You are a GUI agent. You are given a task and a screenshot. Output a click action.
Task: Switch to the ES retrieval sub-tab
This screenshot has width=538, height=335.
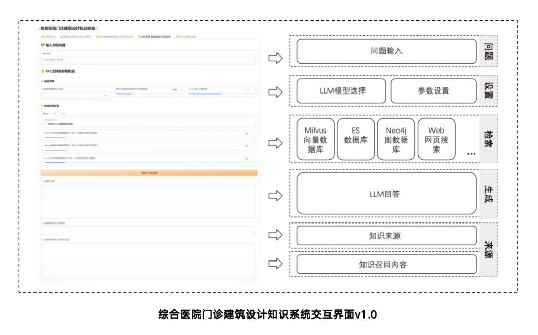tap(55, 114)
